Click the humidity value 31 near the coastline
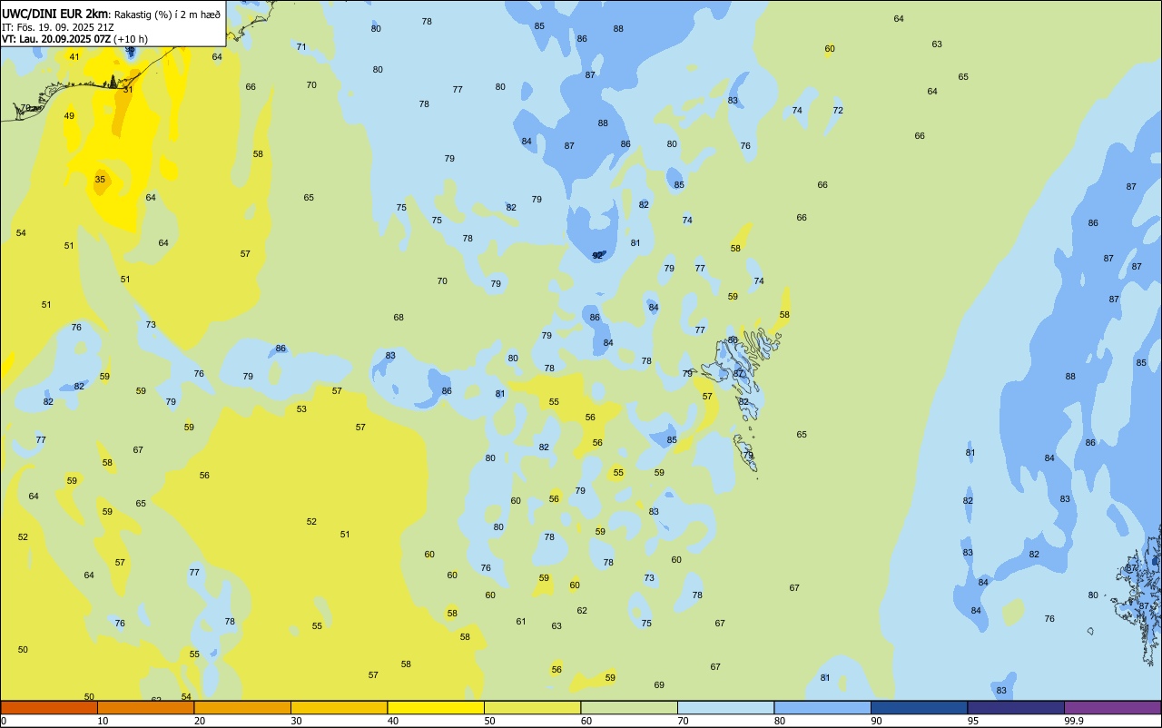Viewport: 1162px width, 728px height. [128, 89]
